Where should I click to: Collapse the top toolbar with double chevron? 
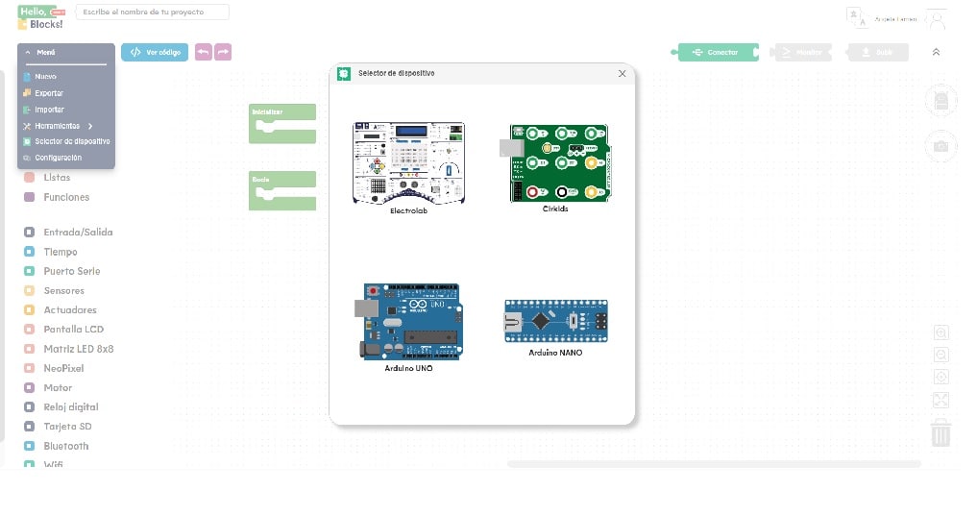[936, 52]
